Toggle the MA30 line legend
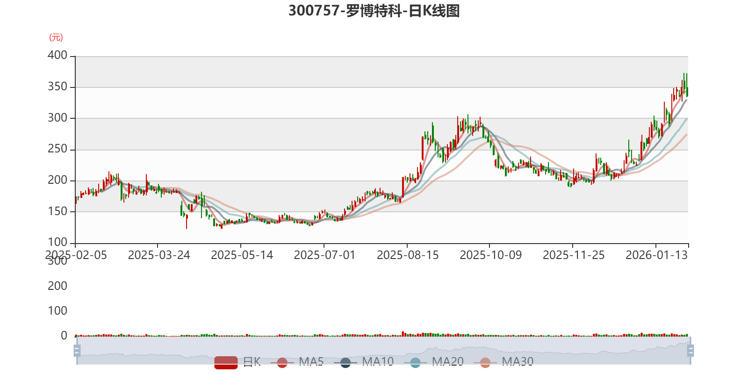This screenshot has width=748, height=374. point(503,362)
